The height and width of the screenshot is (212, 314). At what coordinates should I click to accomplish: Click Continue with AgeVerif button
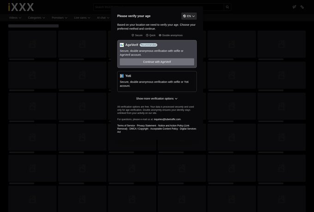point(157,62)
